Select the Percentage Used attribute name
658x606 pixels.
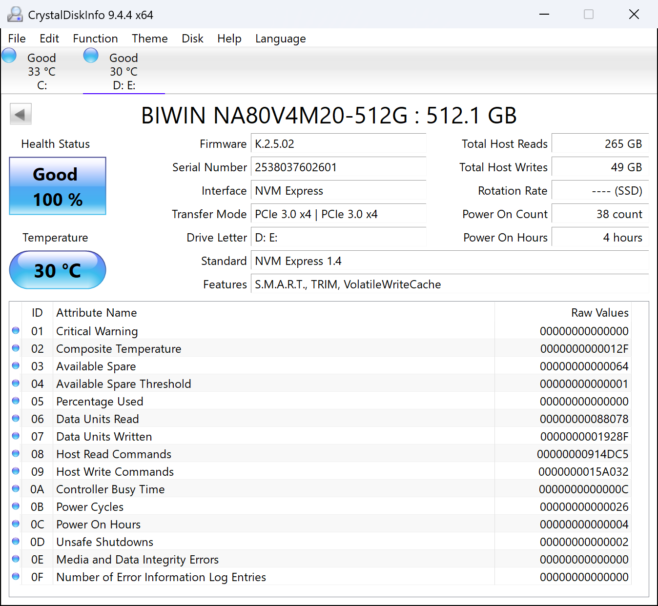tap(100, 402)
